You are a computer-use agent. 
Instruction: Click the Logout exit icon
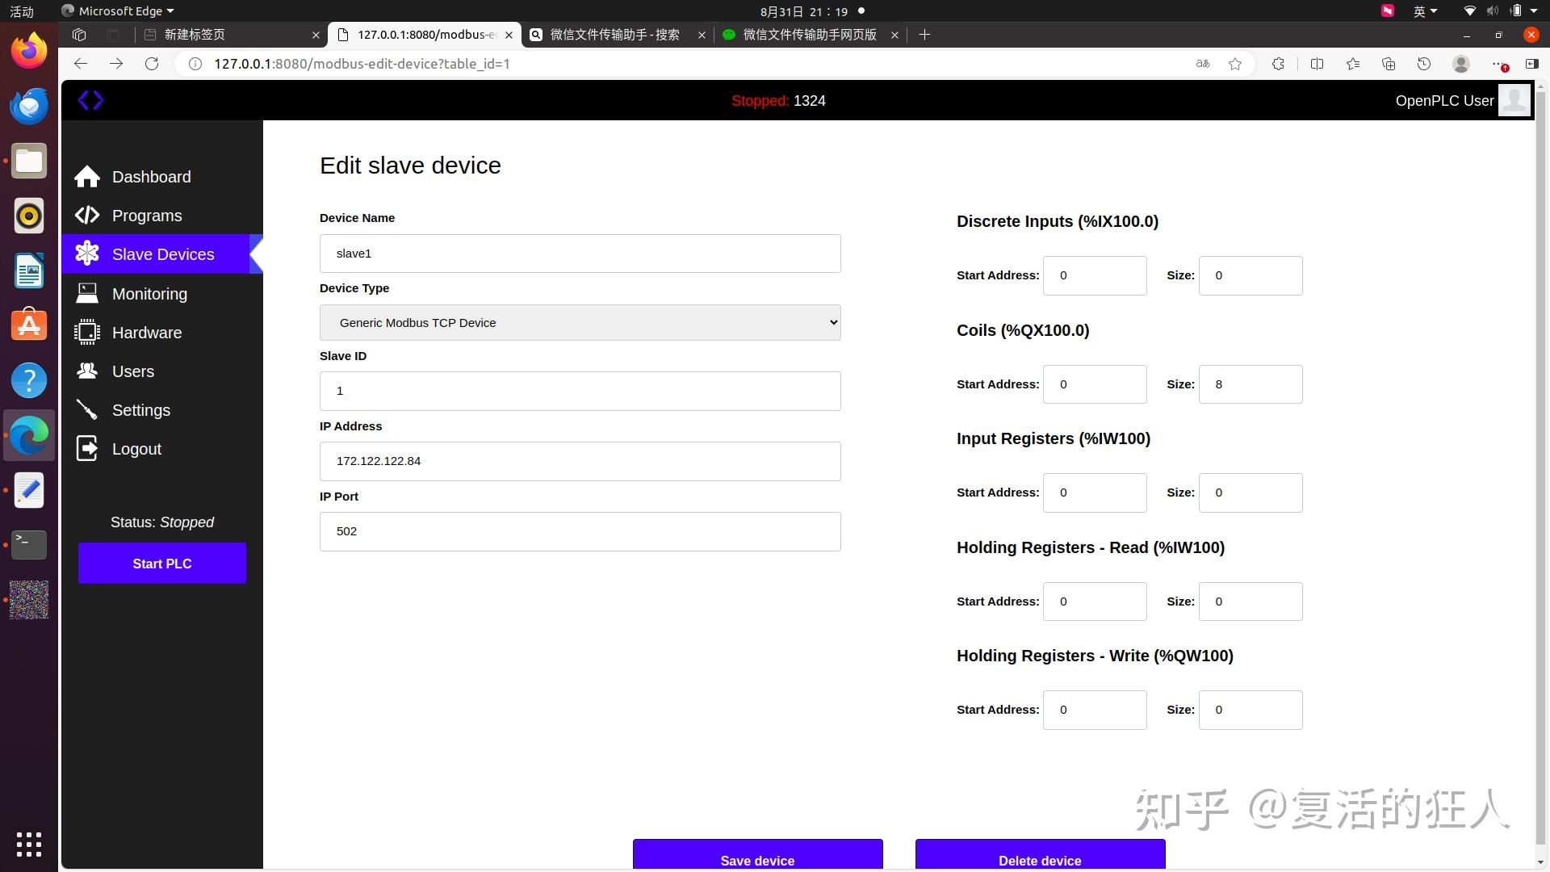(86, 448)
